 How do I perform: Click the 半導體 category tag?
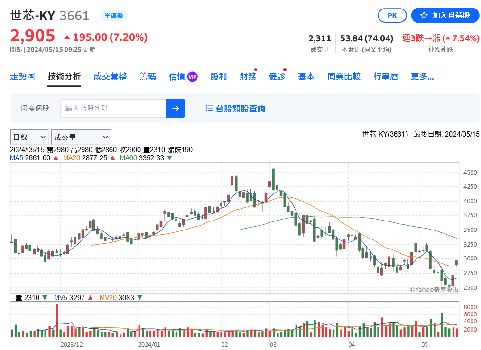point(113,16)
